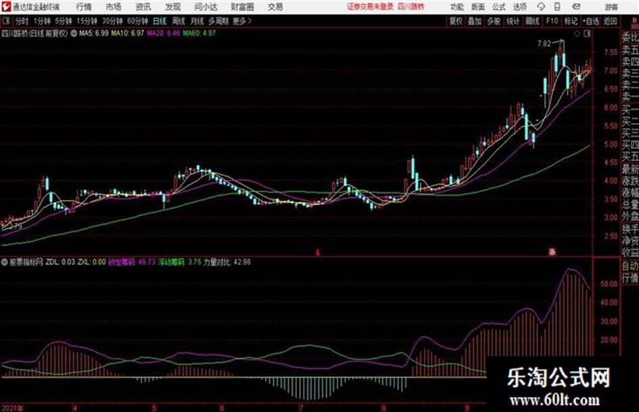Expand the MA indicator settings dropdown arrow
The width and height of the screenshot is (639, 412).
(x=74, y=33)
